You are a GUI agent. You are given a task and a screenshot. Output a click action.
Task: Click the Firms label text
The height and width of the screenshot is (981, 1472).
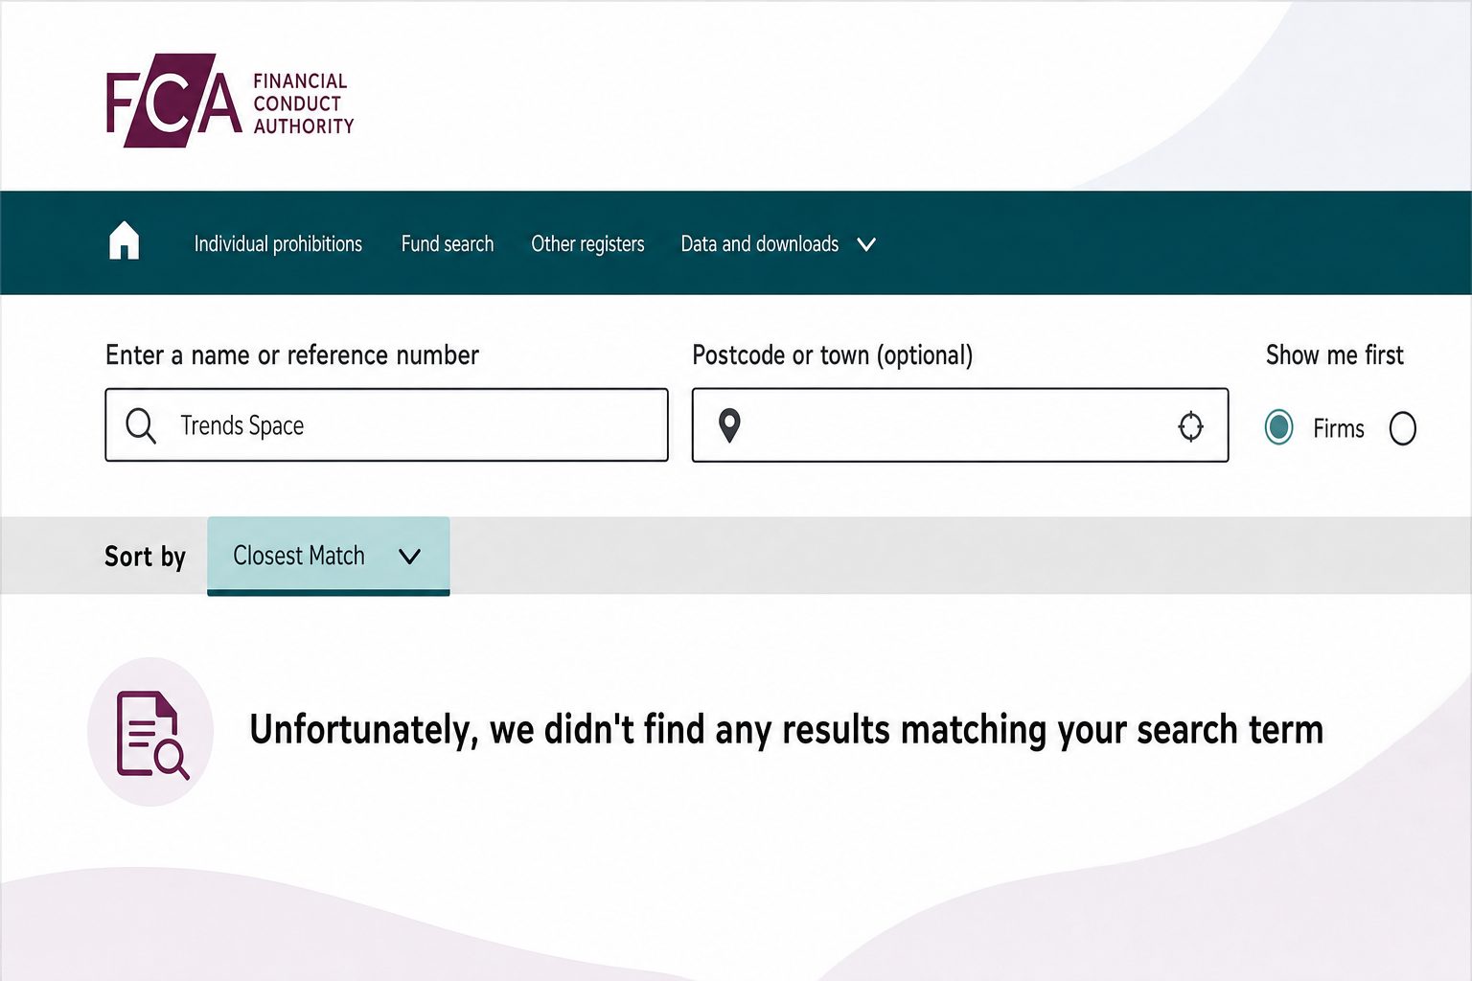coord(1338,428)
